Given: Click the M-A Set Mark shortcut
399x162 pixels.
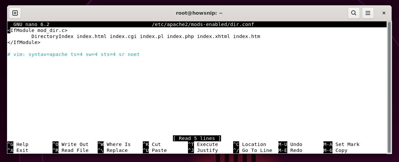Looking at the screenshot, I should [341, 144].
